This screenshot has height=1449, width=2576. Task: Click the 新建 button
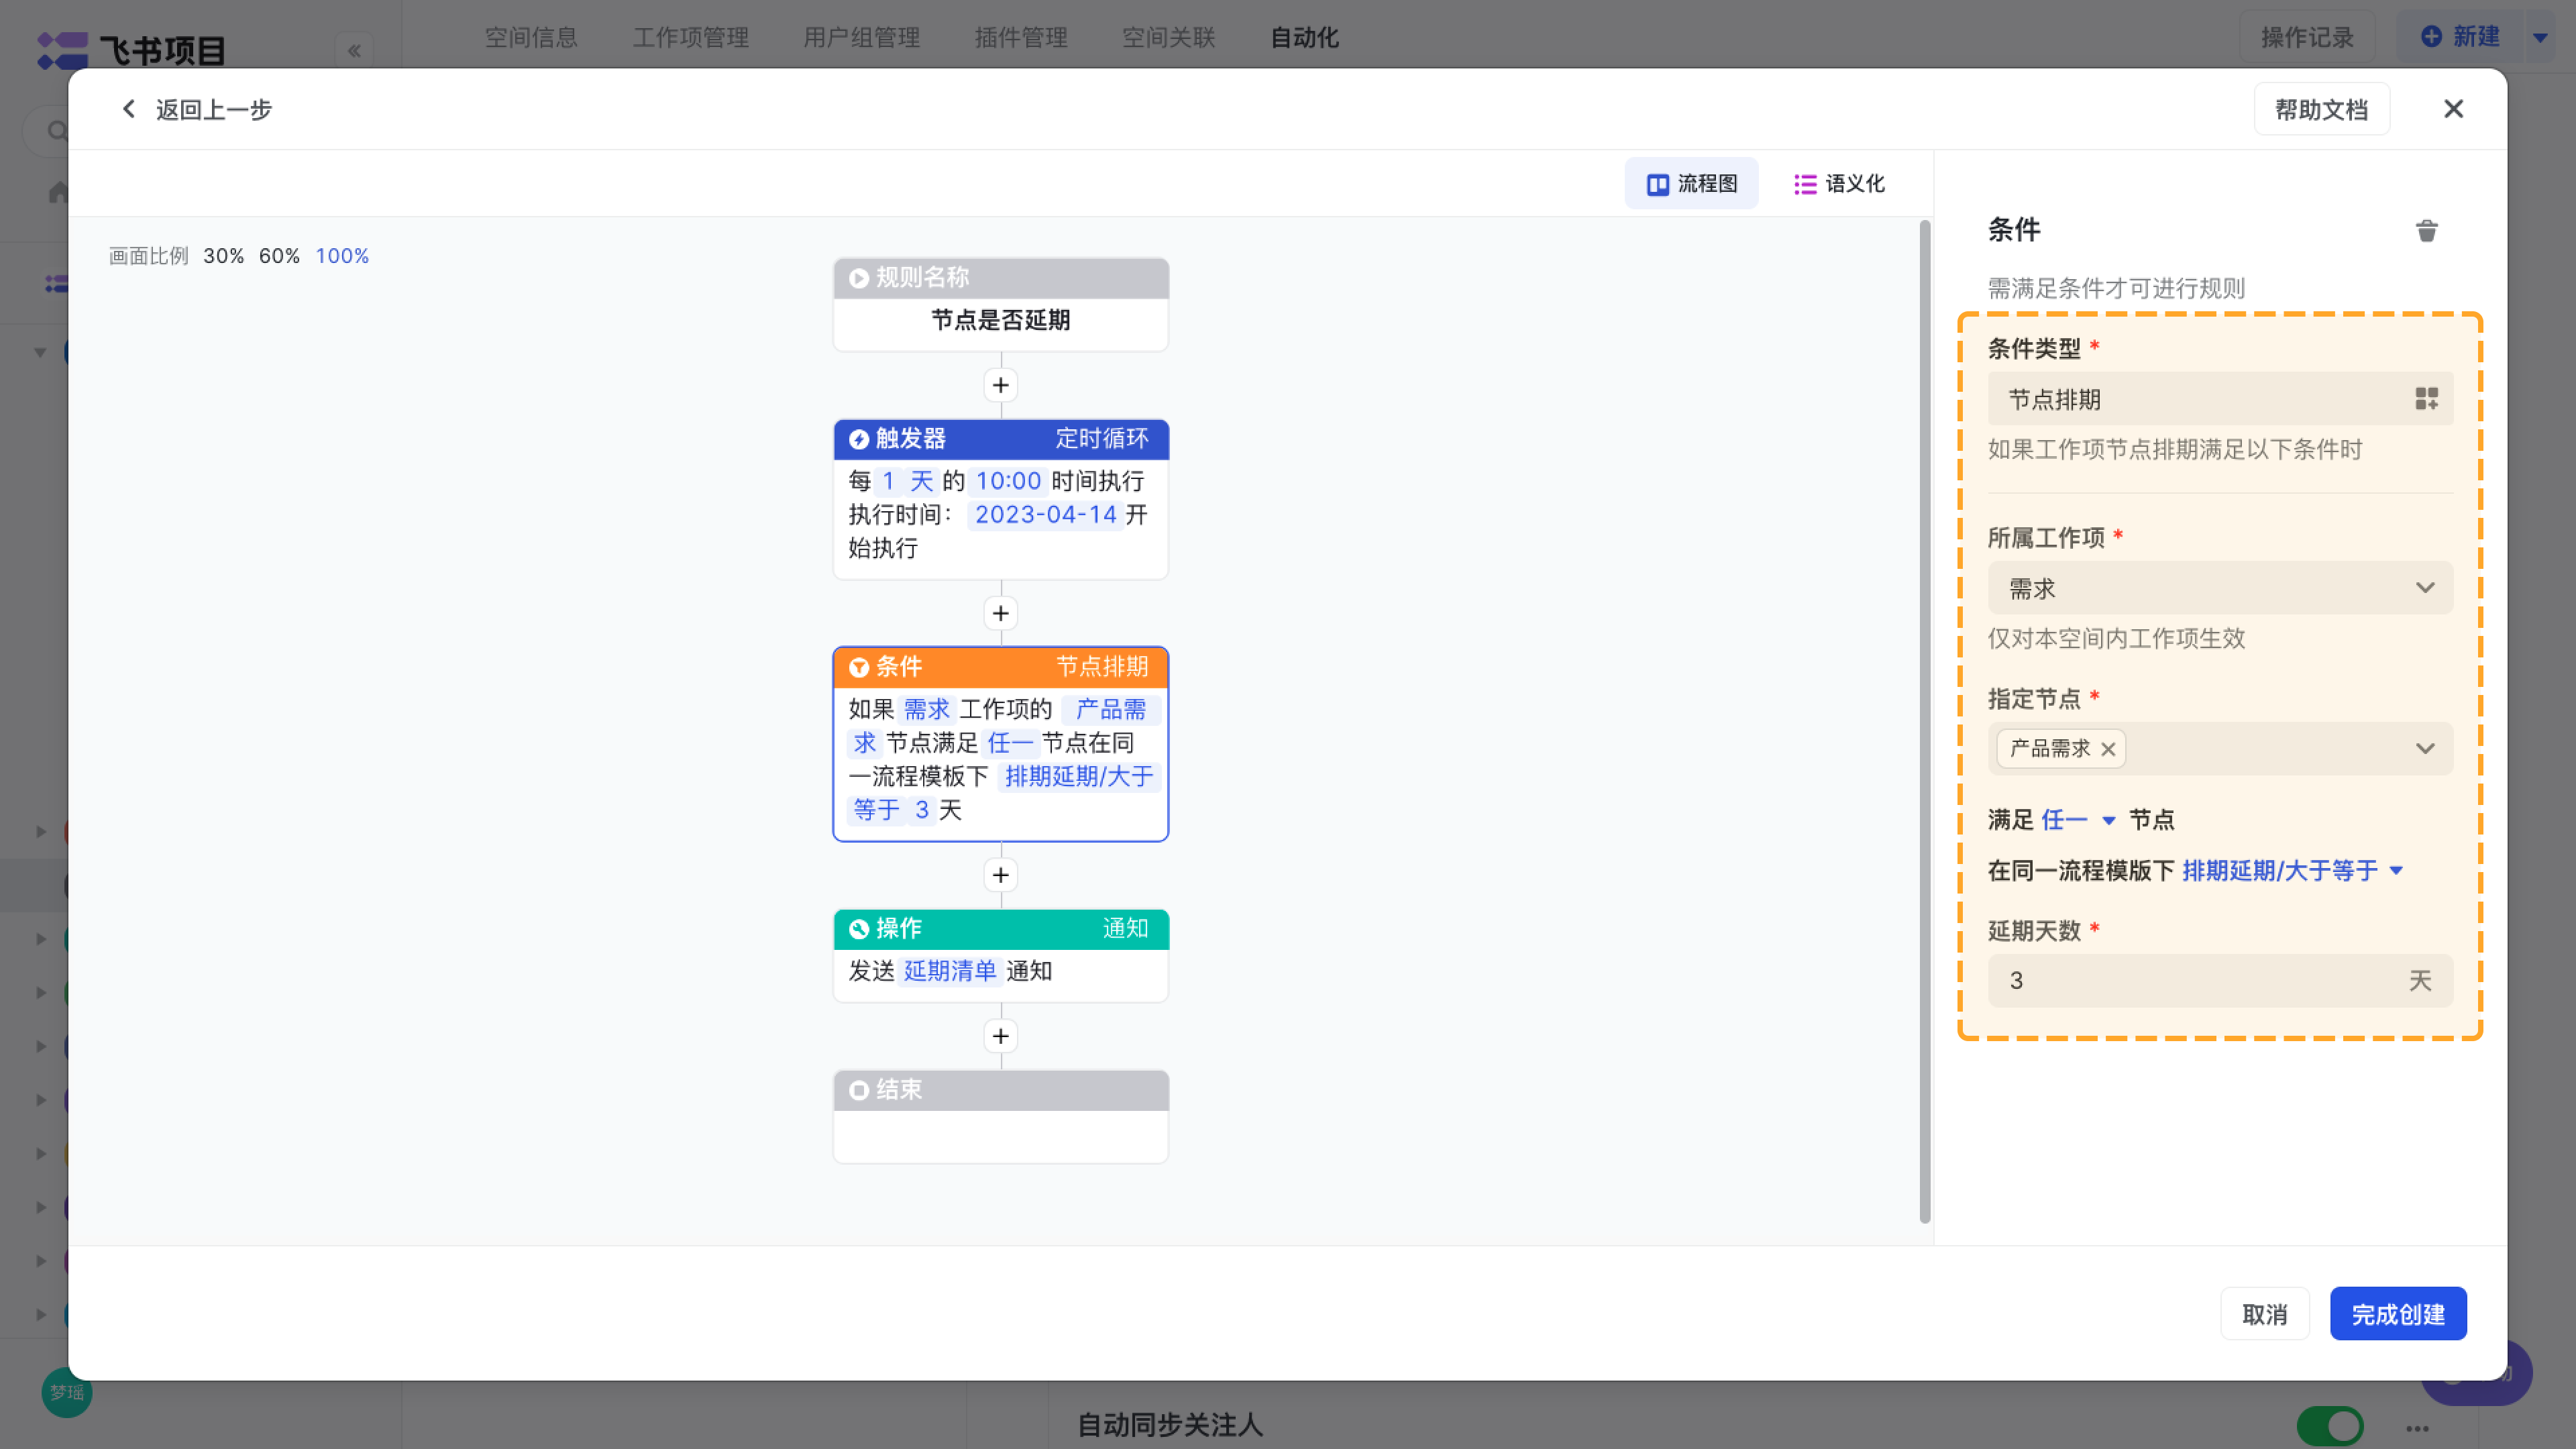click(2460, 38)
